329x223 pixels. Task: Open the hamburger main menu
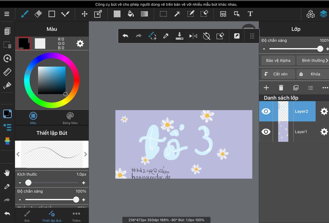[7, 14]
